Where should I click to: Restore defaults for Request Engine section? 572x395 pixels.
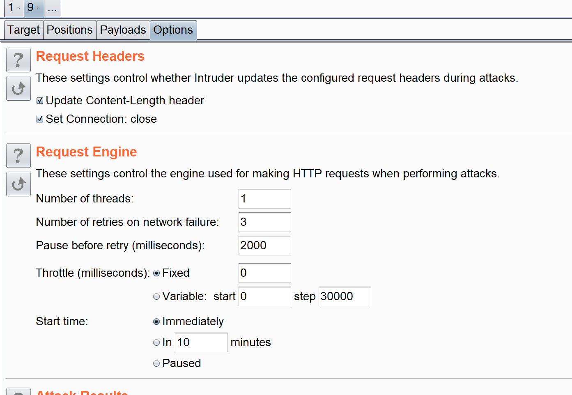click(x=18, y=184)
